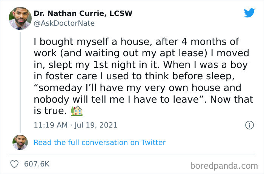The width and height of the screenshot is (264, 174).
Task: Open the tweet info circle icon
Action: (249, 125)
